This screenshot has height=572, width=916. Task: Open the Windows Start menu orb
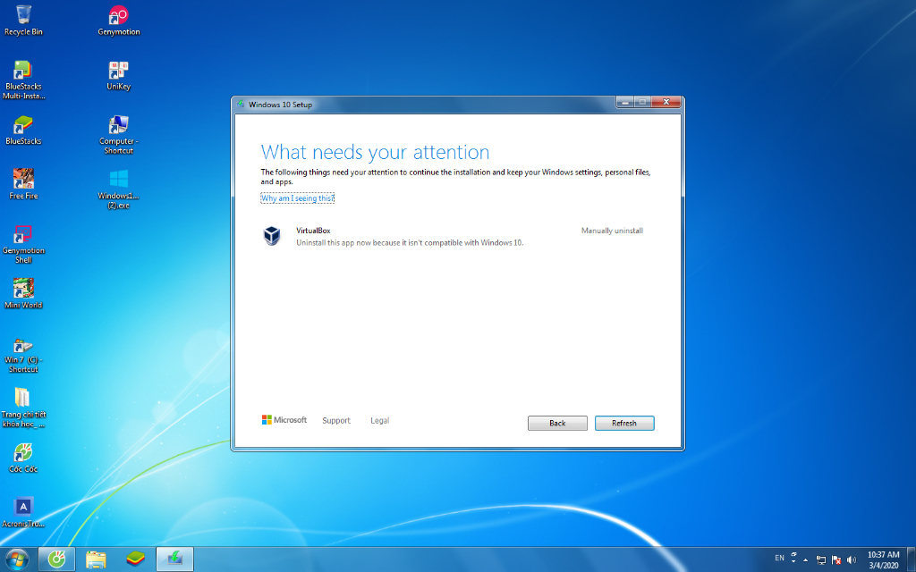point(17,559)
